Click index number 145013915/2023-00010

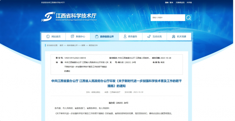[75, 58]
